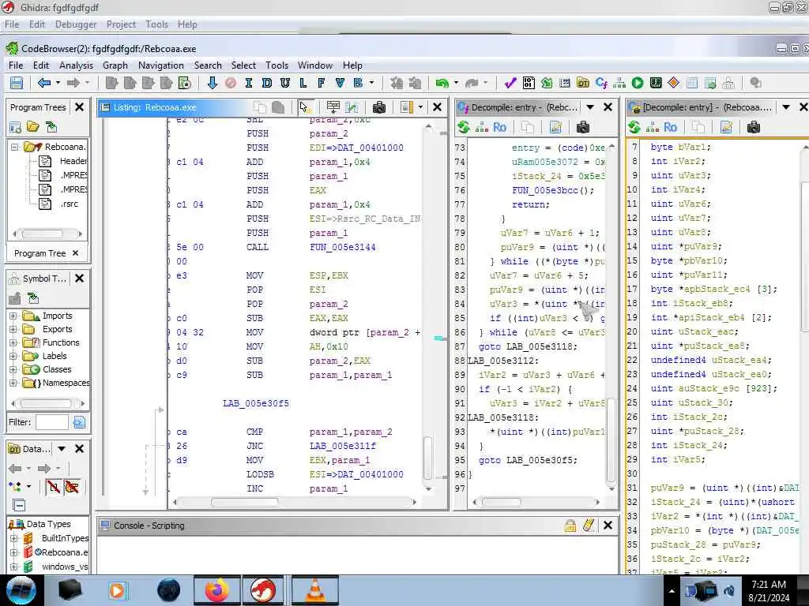
Task: Open Firefox from the Windows taskbar
Action: click(217, 590)
